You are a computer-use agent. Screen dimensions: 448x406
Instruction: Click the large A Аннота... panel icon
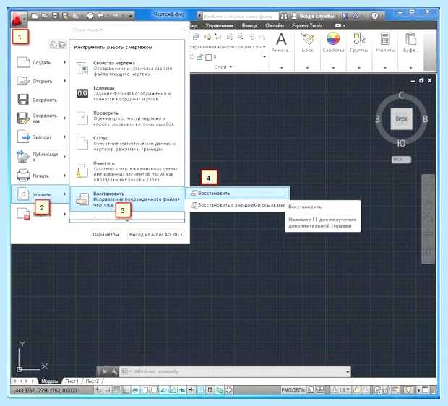click(x=281, y=39)
